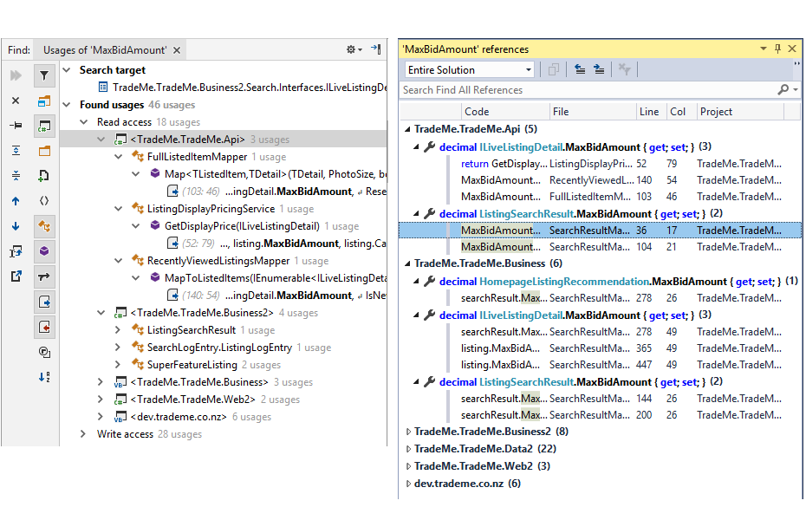
Task: Toggle the filter usages funnel icon
Action: [44, 75]
